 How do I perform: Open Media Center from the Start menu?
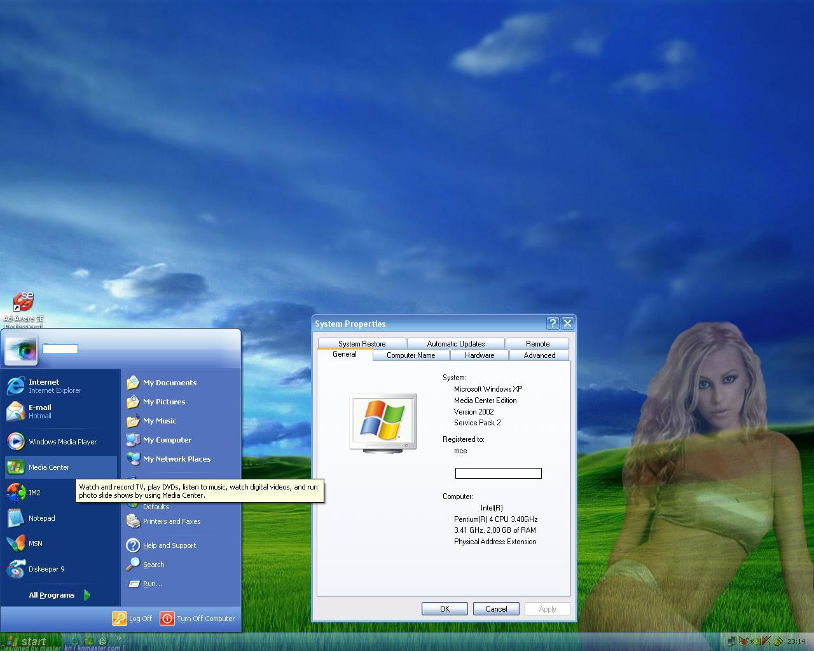[x=60, y=467]
